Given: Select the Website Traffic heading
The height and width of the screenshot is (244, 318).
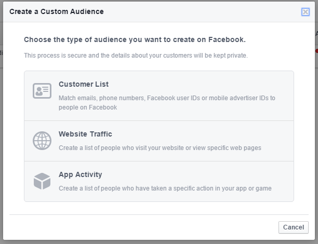Looking at the screenshot, I should (85, 134).
